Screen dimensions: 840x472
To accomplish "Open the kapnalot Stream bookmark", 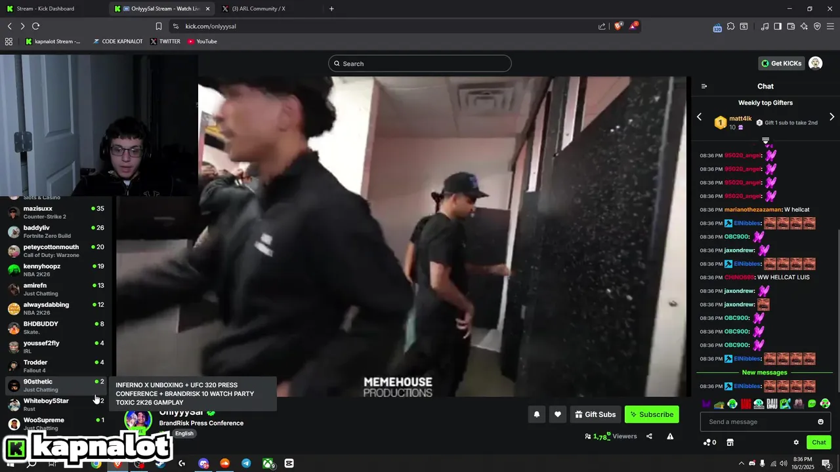I will click(x=53, y=41).
